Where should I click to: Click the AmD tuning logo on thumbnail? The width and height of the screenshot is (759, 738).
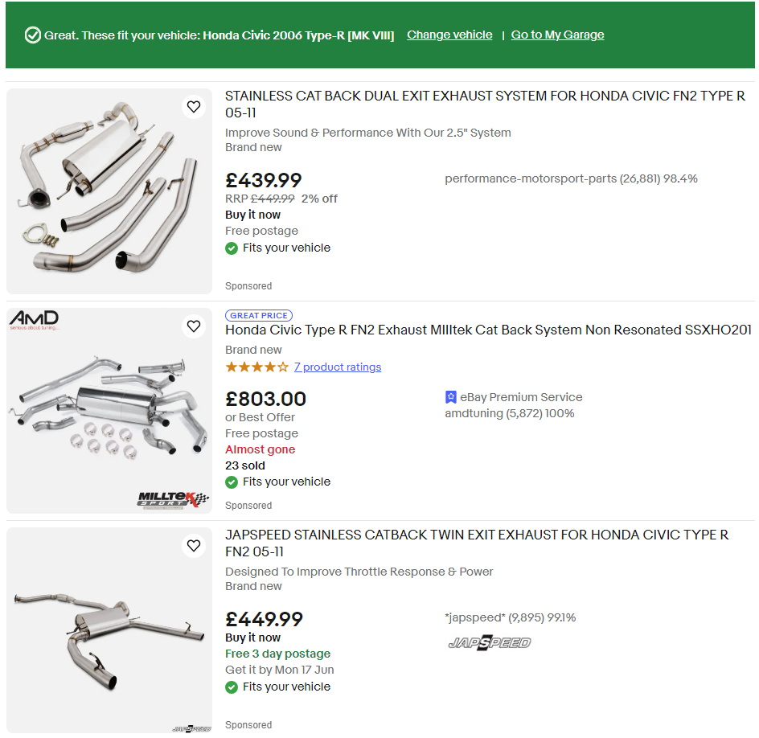coord(34,321)
